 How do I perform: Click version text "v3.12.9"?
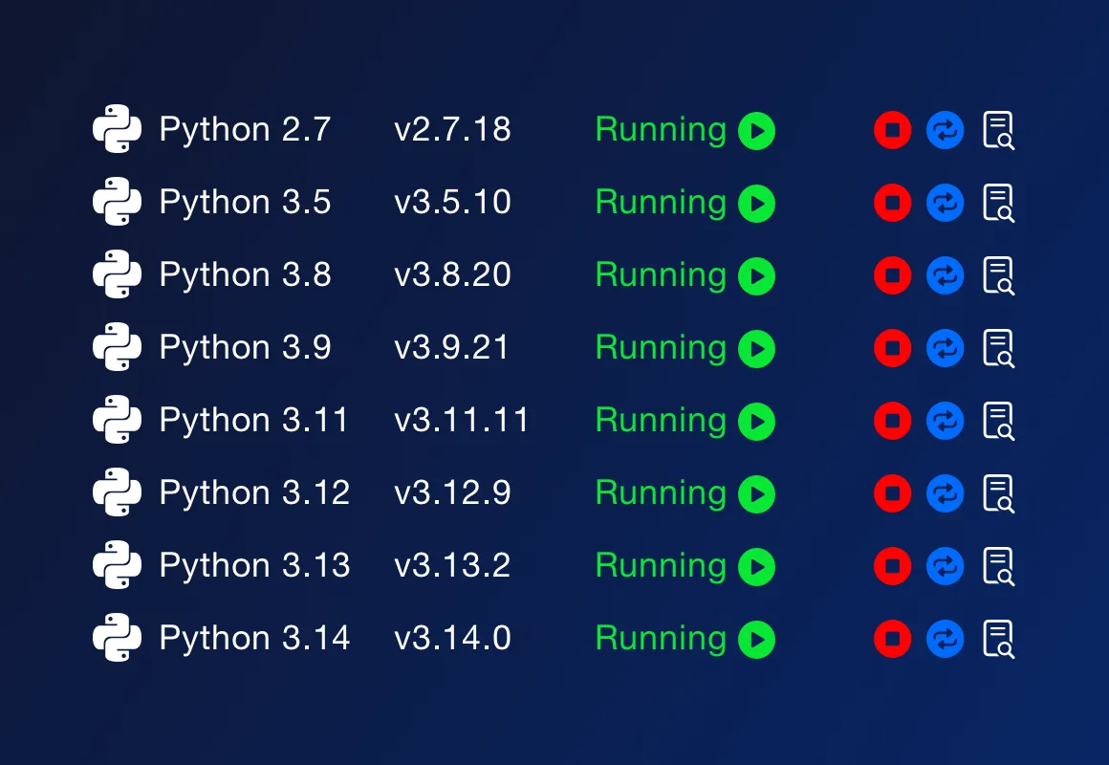[x=452, y=492]
